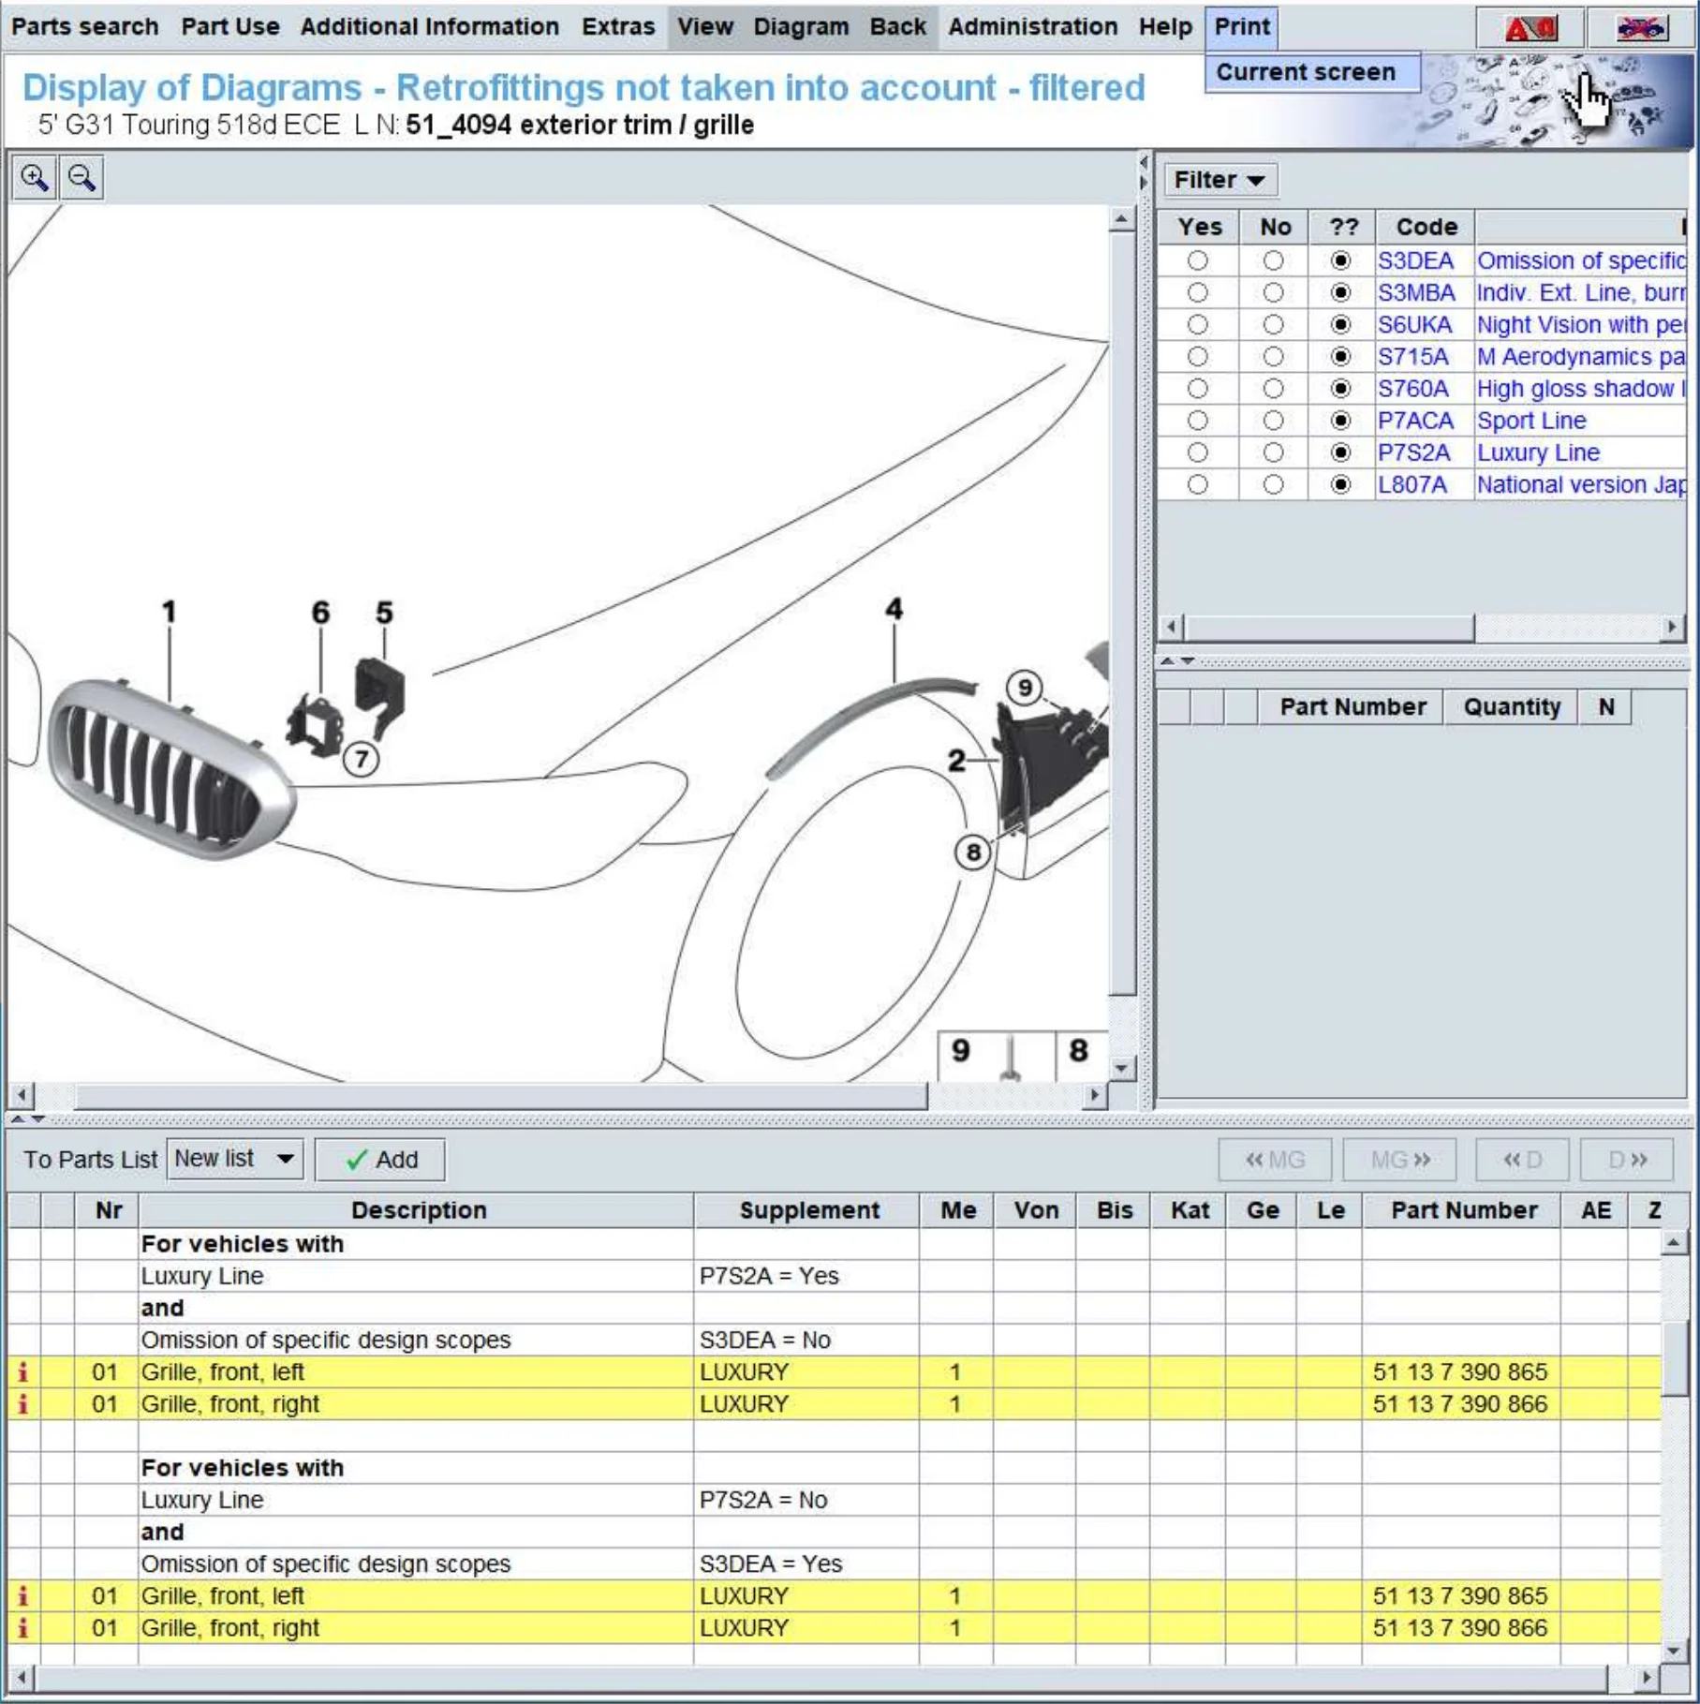Click circled callout 7 in the diagram
Screen dimensions: 1700x1704
pyautogui.click(x=361, y=759)
